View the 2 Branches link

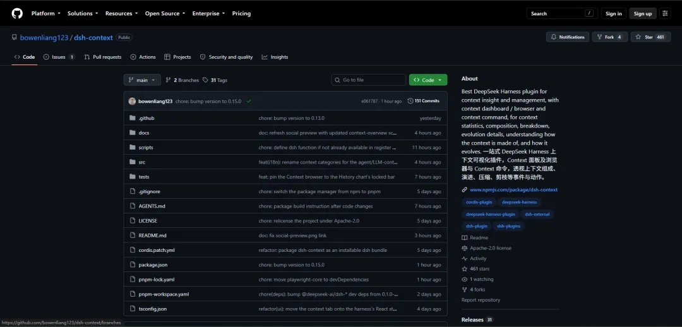click(182, 80)
